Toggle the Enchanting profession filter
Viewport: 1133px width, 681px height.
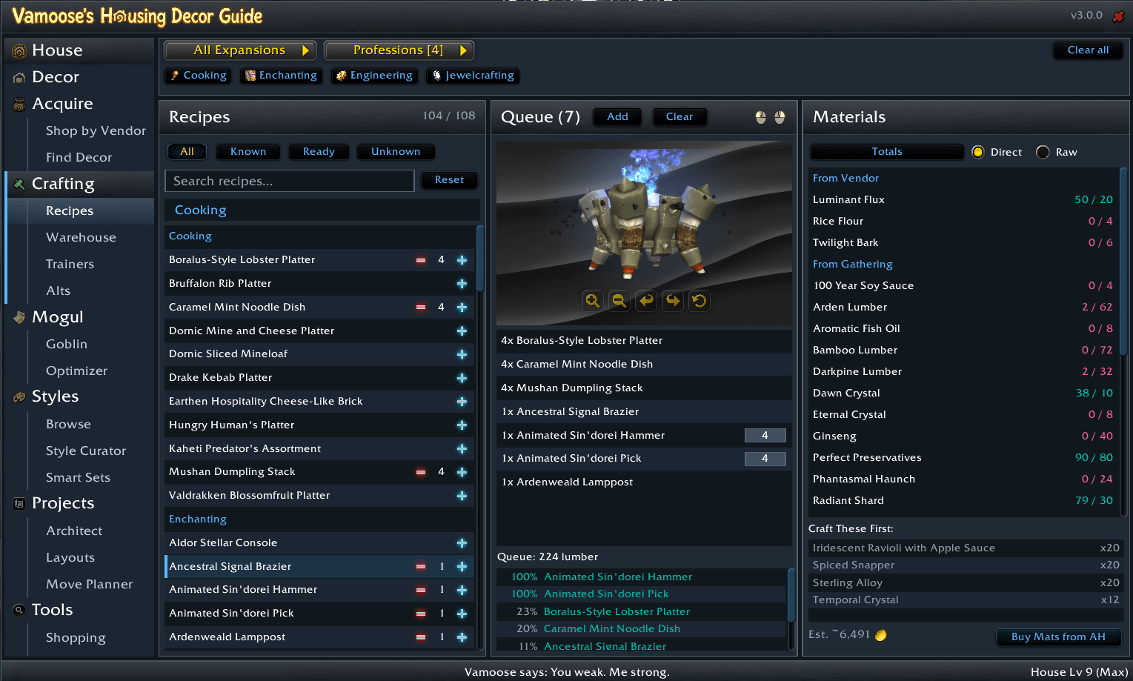point(281,76)
